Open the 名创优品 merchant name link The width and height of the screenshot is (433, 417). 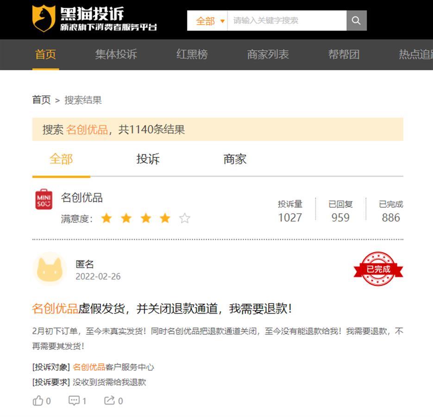(82, 197)
